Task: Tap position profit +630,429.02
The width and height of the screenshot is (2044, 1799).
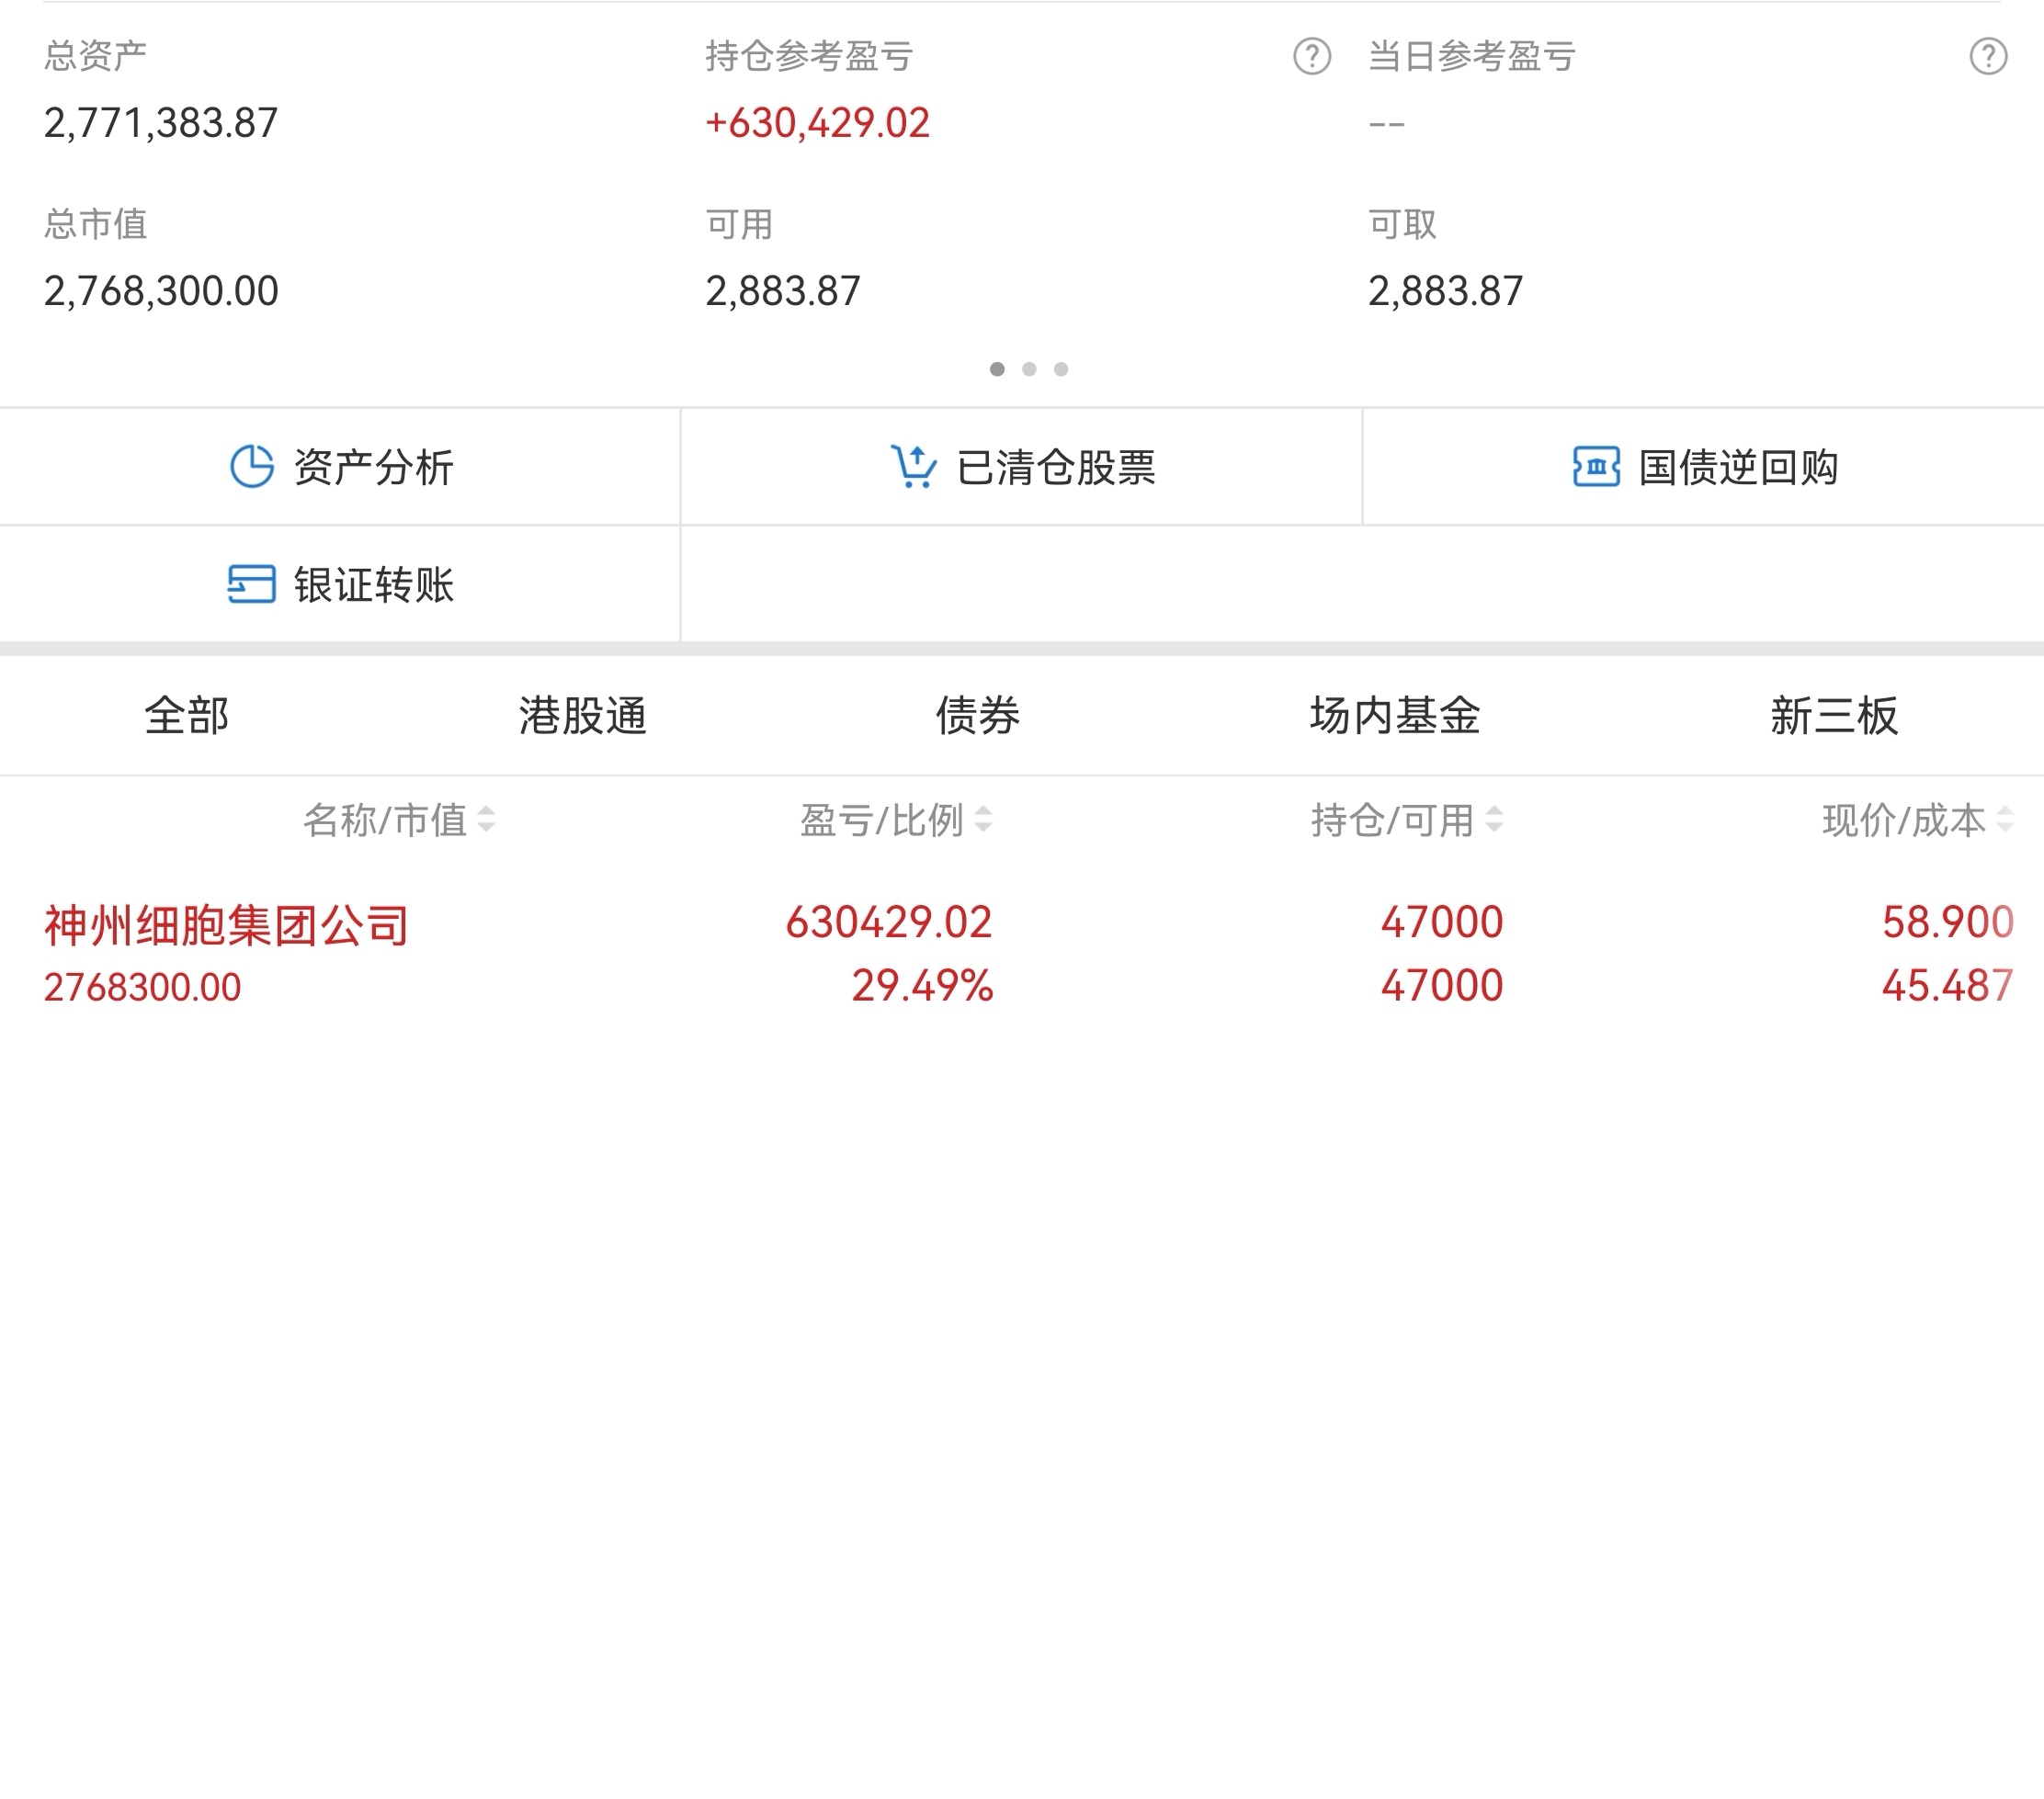Action: point(817,123)
